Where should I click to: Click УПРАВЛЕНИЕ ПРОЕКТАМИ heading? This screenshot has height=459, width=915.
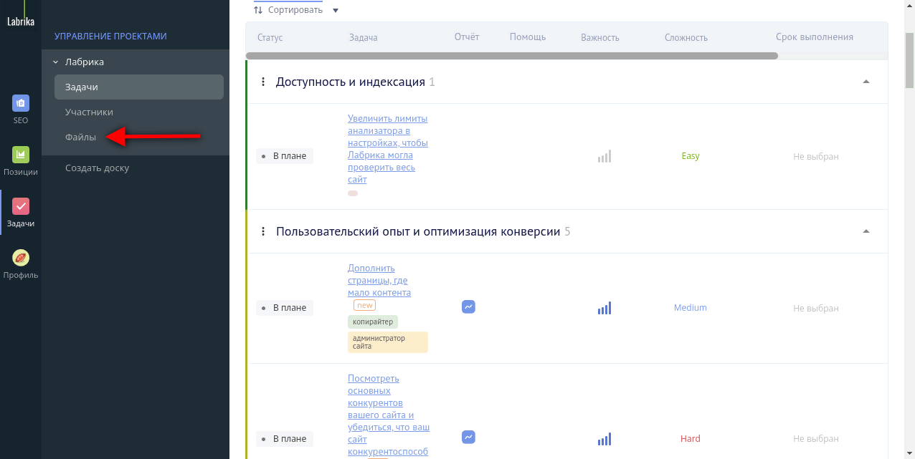110,36
